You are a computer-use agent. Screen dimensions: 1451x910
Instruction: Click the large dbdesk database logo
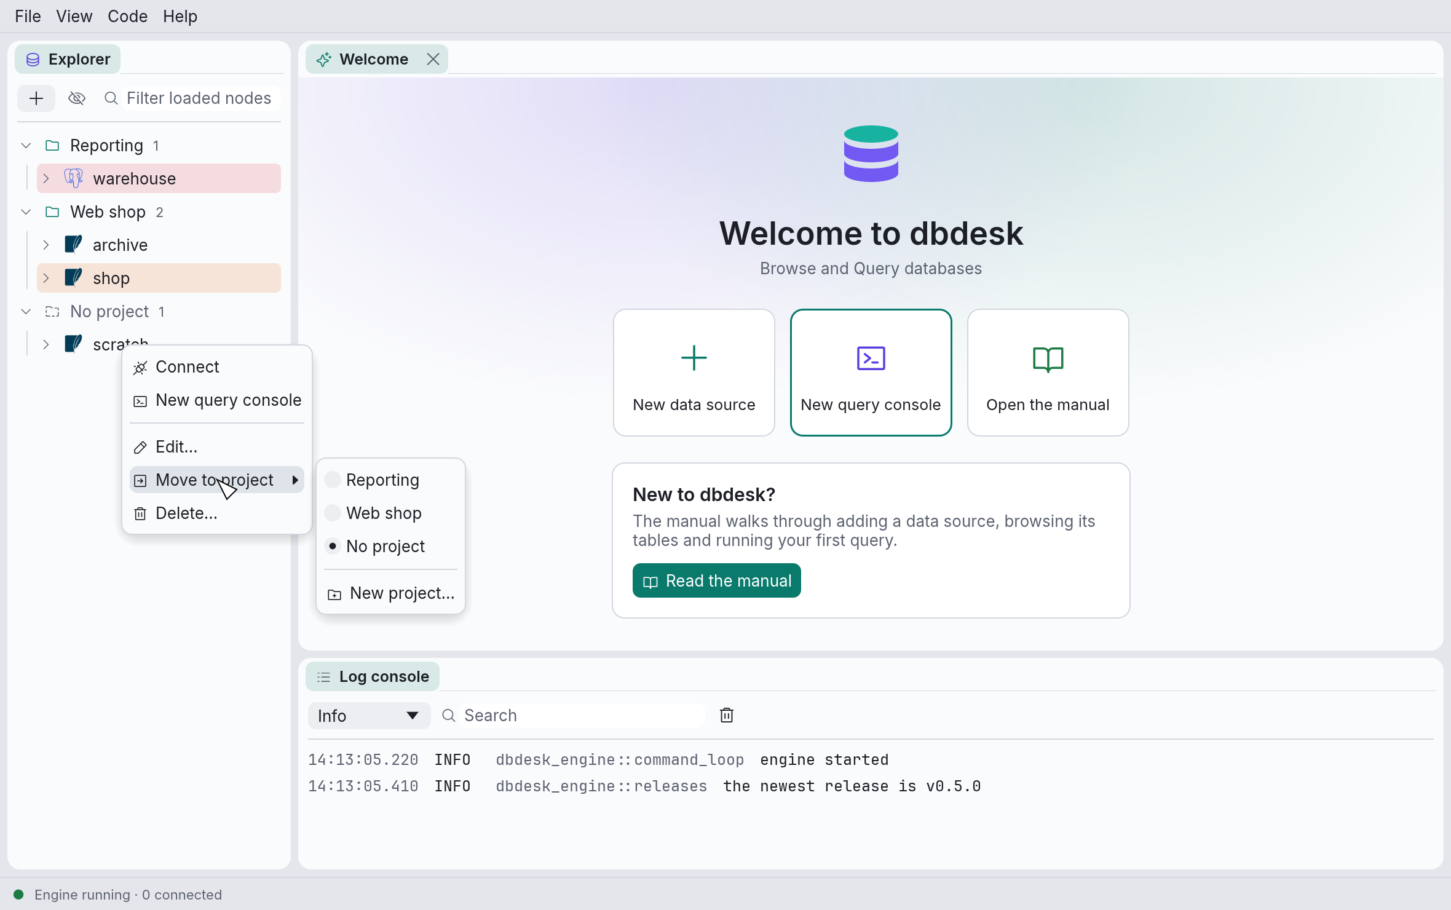point(871,154)
